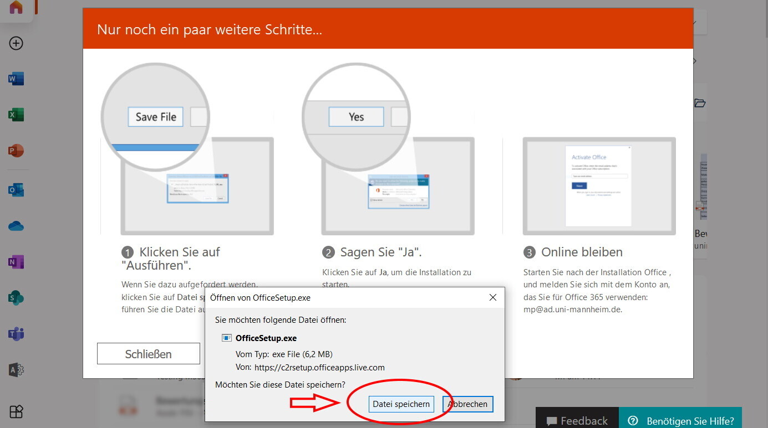This screenshot has width=768, height=428.
Task: Open Excel from the sidebar
Action: (x=16, y=115)
